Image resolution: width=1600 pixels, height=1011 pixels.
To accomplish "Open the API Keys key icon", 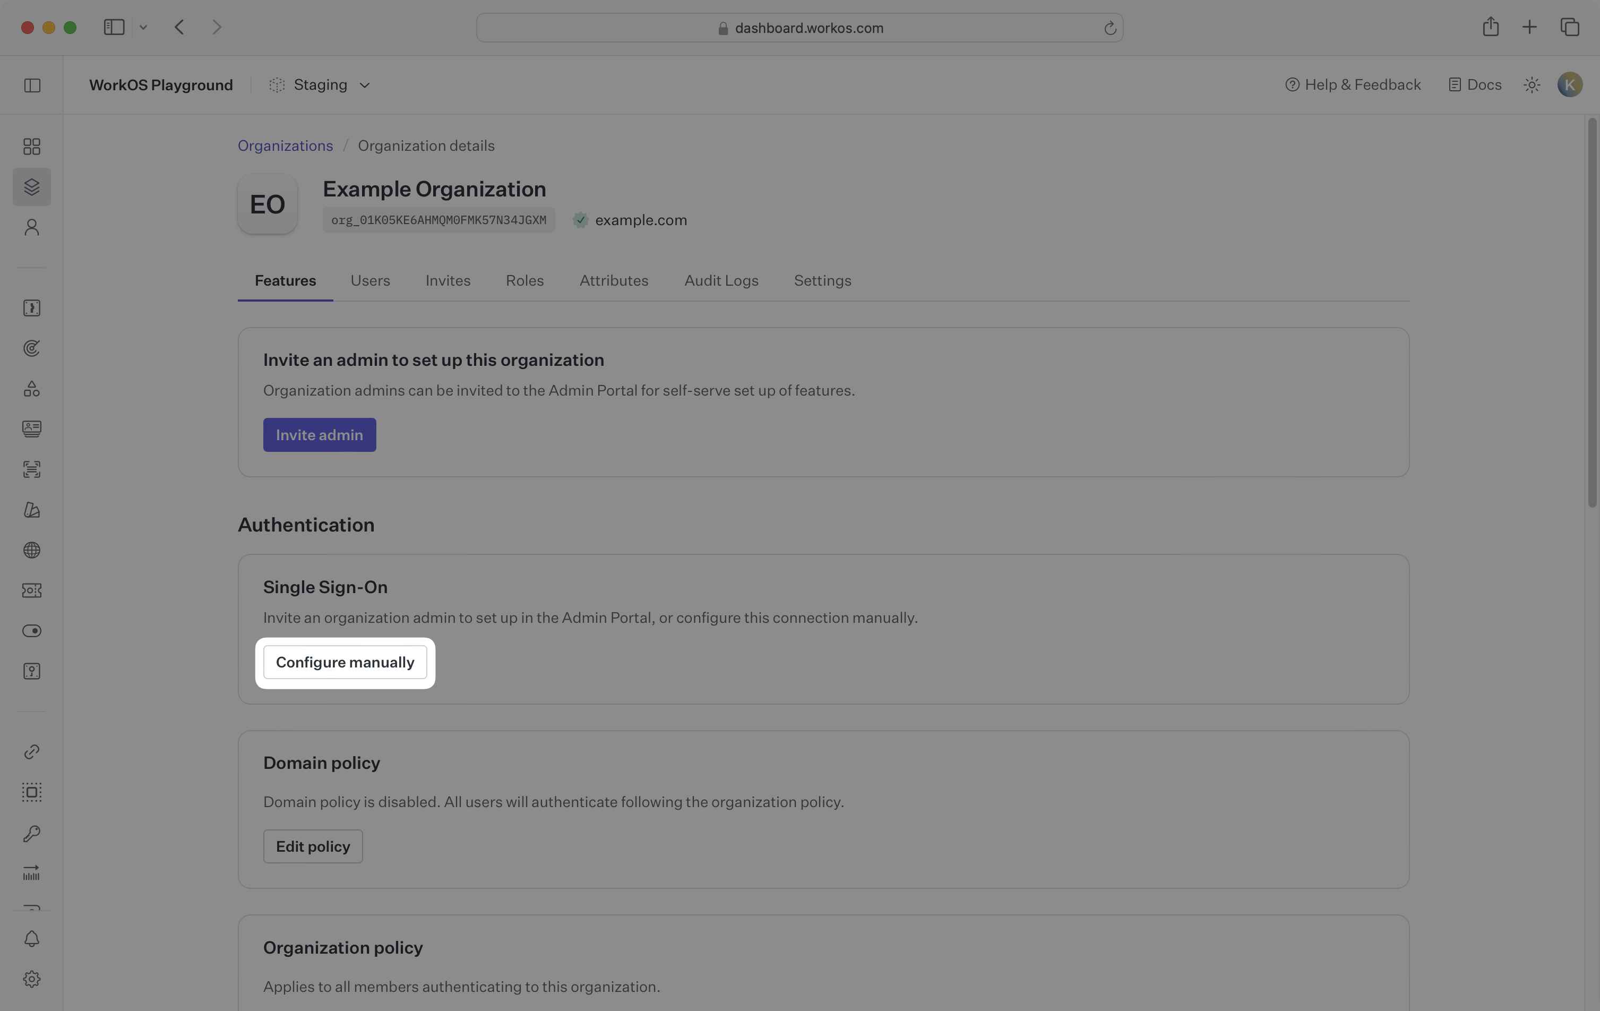I will pyautogui.click(x=31, y=833).
